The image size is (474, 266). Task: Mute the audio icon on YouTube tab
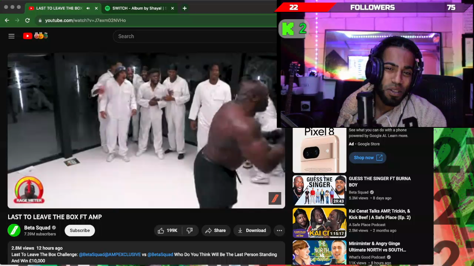(x=88, y=8)
